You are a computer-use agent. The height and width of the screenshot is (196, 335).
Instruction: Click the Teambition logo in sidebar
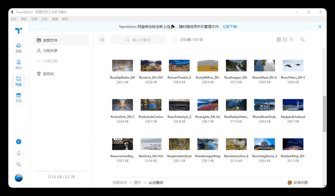[x=19, y=31]
